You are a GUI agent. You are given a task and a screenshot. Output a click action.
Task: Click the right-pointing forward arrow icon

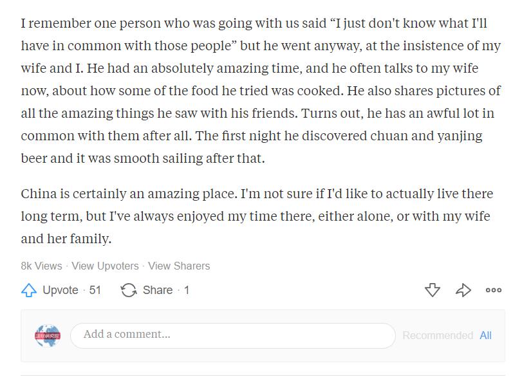463,290
